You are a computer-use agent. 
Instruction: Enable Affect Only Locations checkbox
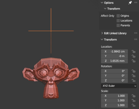pos(118,21)
